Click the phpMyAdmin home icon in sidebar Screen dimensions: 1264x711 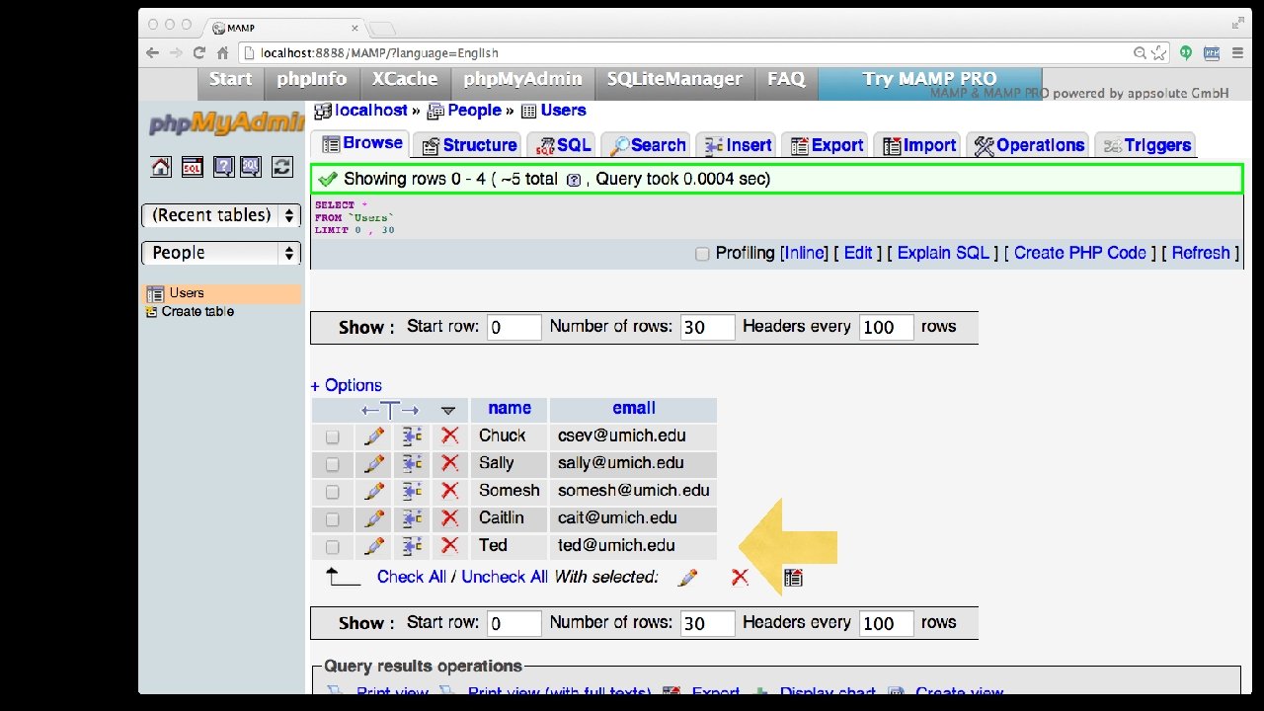pyautogui.click(x=161, y=167)
